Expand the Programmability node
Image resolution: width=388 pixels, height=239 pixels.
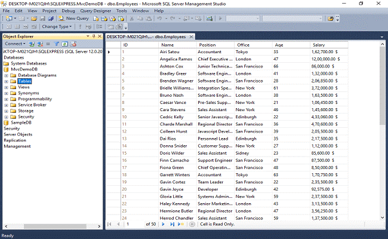tap(6, 99)
